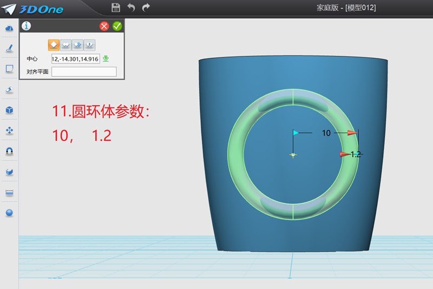This screenshot has height=289, width=433.
Task: Open the sketch edit tool
Action: tap(9, 68)
